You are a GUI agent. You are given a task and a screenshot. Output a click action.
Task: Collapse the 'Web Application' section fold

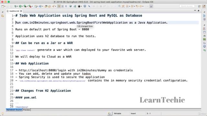[14, 63]
